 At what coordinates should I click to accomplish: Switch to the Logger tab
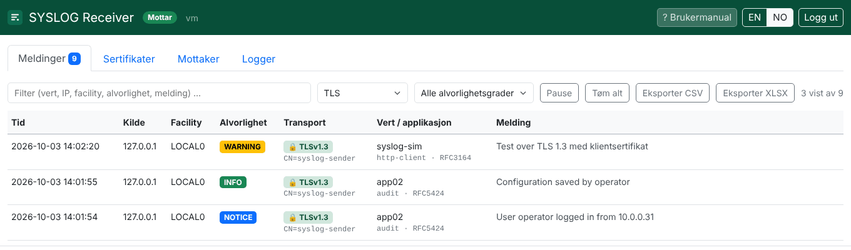[258, 59]
